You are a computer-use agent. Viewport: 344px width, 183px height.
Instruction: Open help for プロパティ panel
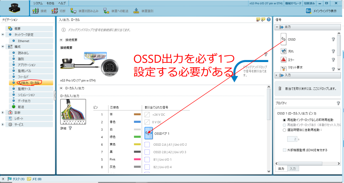pyautogui.click(x=338, y=103)
